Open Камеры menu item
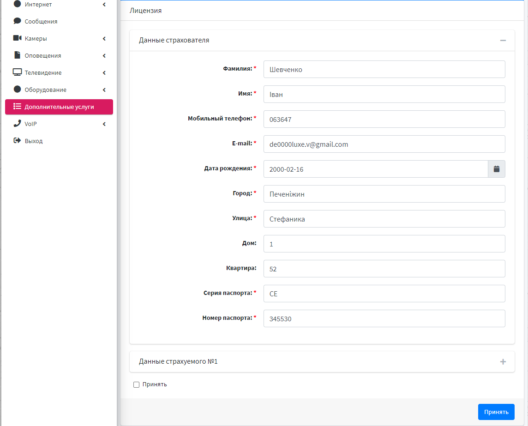The width and height of the screenshot is (528, 426). tap(59, 38)
